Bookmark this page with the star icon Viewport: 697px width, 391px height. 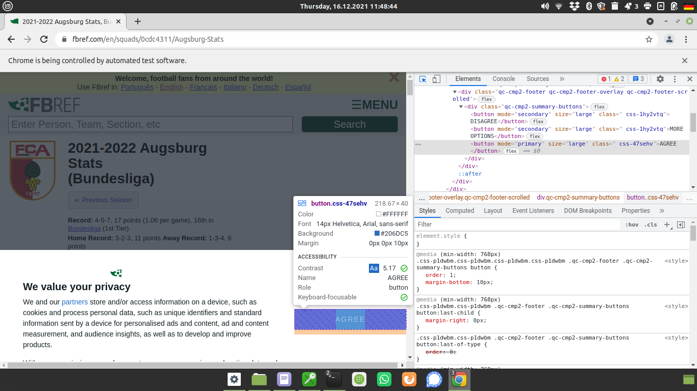[649, 39]
